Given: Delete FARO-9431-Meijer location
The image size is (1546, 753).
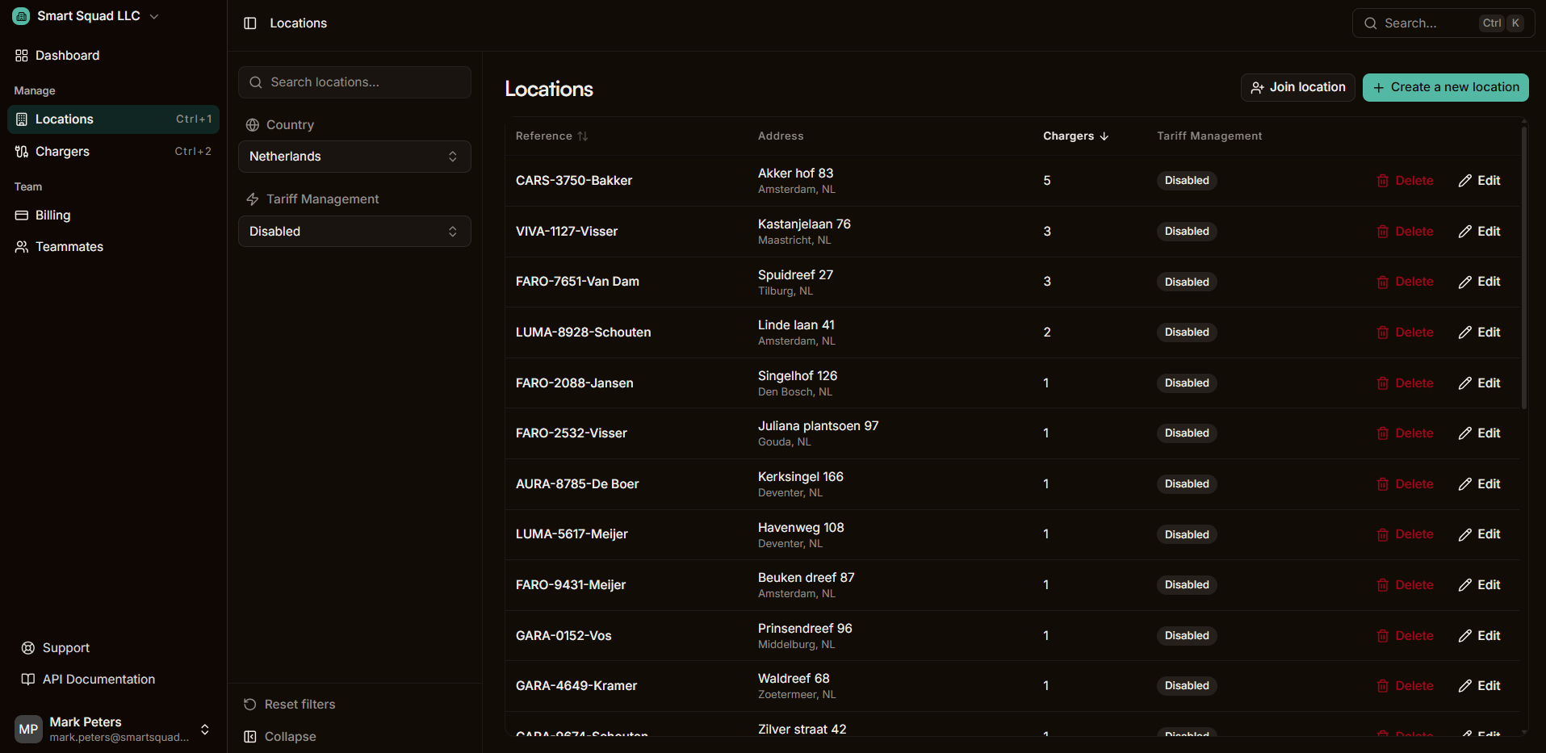Looking at the screenshot, I should point(1405,585).
